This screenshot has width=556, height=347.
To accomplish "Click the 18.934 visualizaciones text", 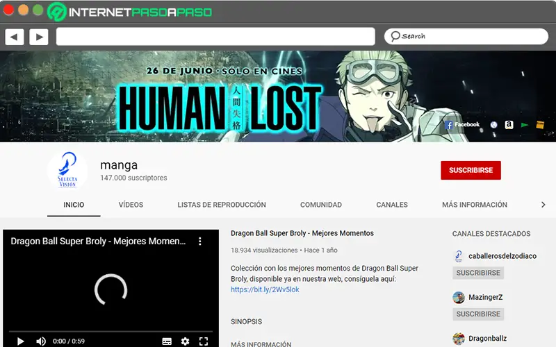I will [264, 251].
